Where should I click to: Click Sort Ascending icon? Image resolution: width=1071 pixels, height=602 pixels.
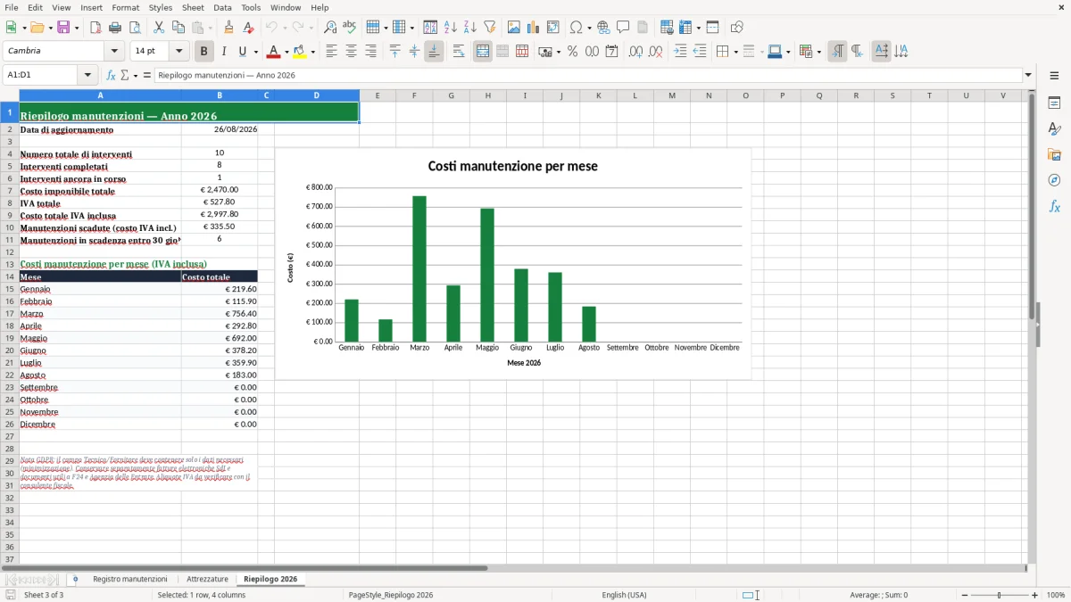tap(451, 28)
